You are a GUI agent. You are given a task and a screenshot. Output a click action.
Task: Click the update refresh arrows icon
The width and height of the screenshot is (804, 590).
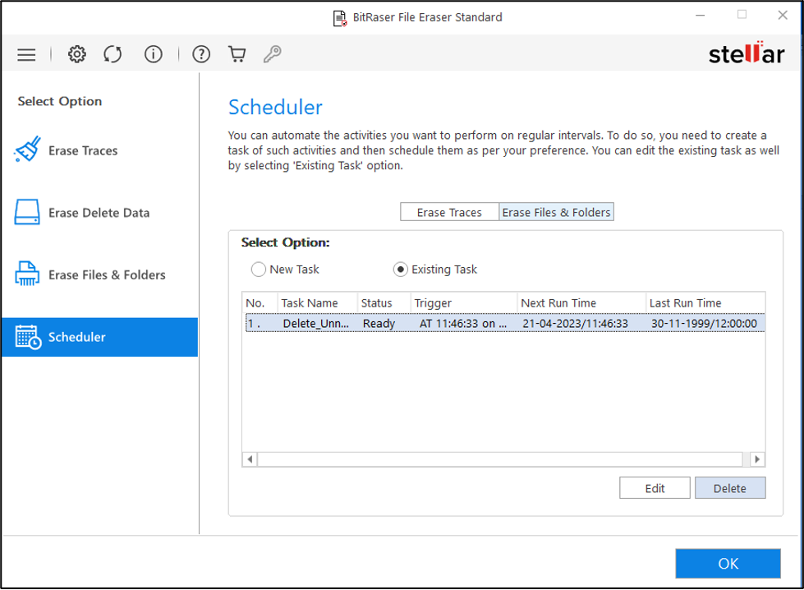tap(113, 55)
